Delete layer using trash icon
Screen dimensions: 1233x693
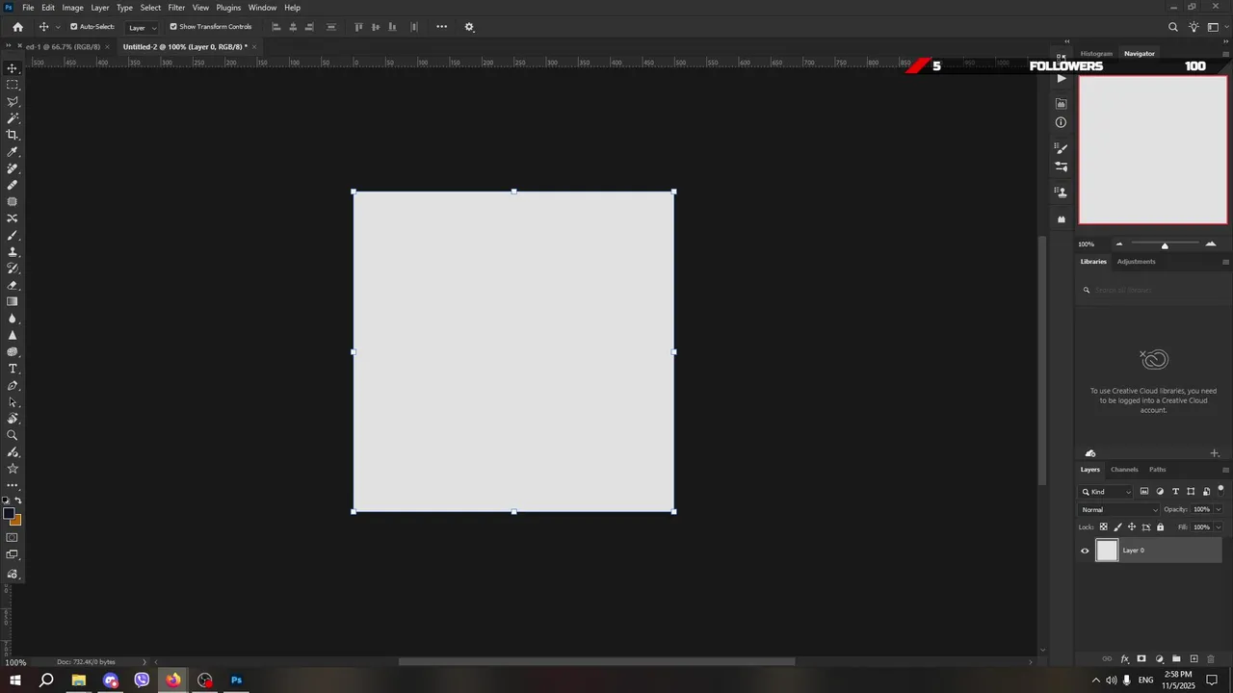tap(1211, 659)
